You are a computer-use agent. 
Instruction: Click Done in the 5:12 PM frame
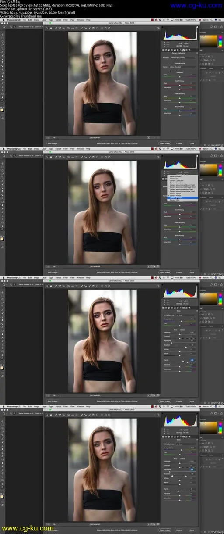[192, 143]
